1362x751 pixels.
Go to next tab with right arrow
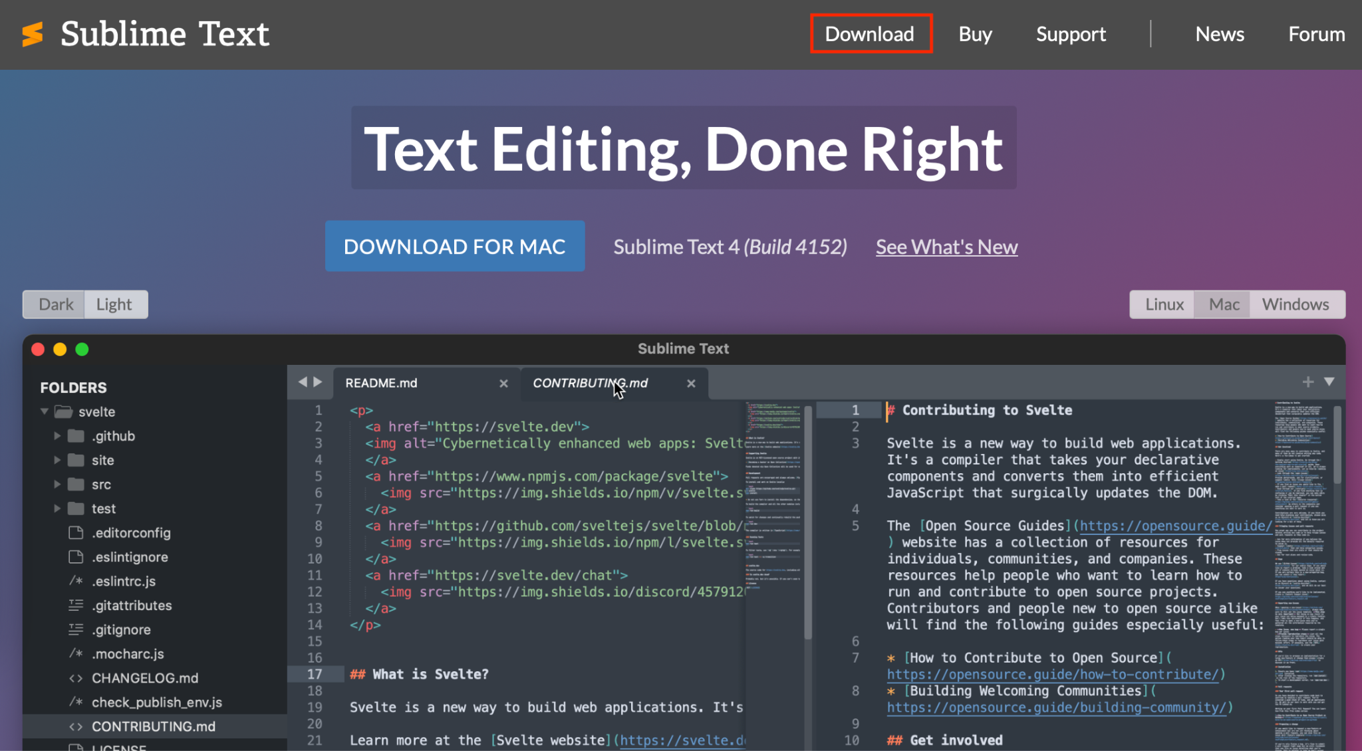(x=318, y=381)
